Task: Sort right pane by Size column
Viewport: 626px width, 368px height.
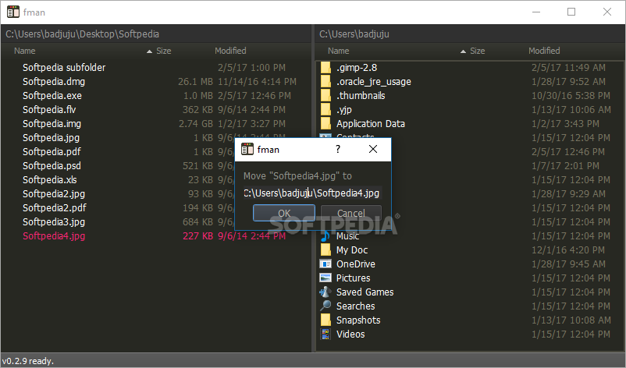Action: point(477,51)
